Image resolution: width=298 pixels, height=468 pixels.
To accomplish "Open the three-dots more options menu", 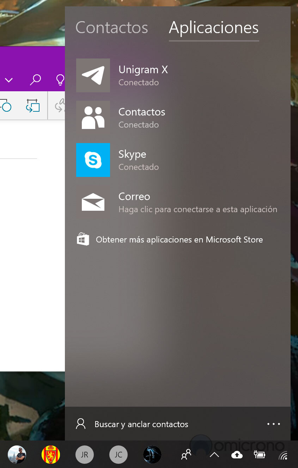I will 274,424.
